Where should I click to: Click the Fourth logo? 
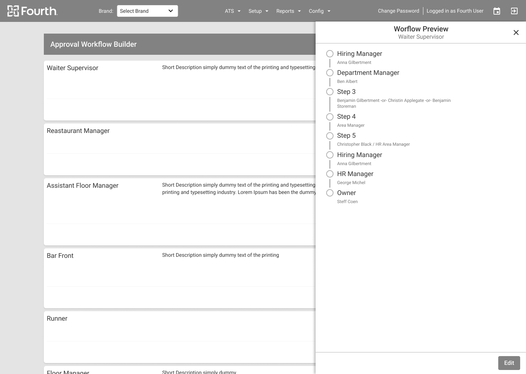32,11
